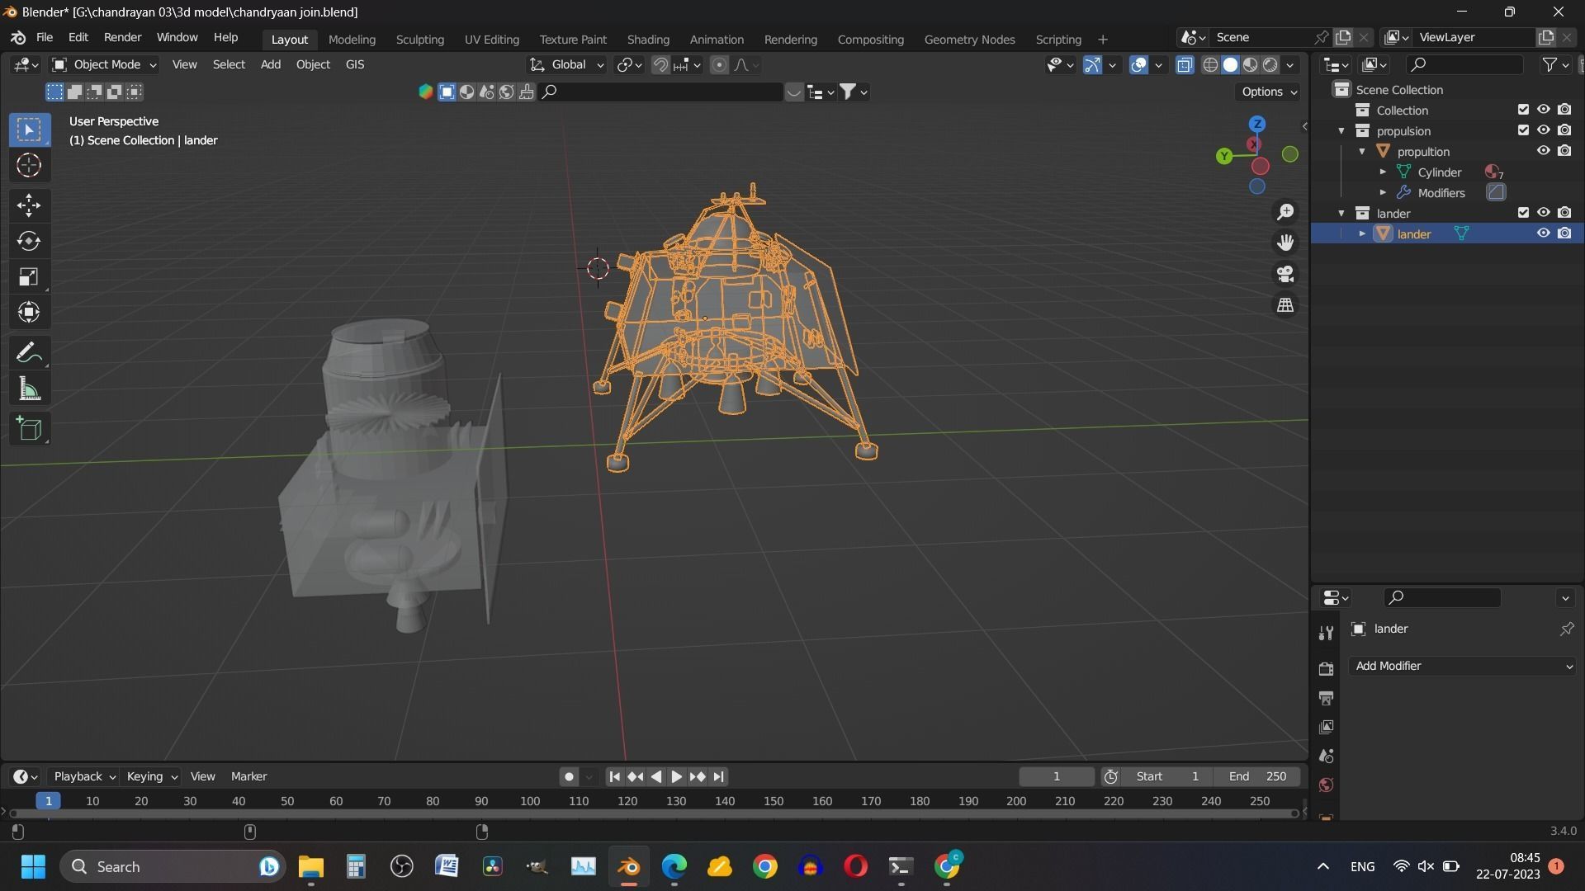Switch to the Shading workspace tab

tap(647, 39)
